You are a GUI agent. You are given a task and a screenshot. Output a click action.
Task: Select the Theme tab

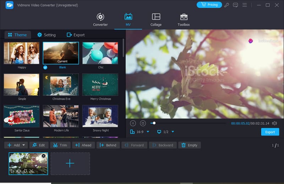coord(17,35)
